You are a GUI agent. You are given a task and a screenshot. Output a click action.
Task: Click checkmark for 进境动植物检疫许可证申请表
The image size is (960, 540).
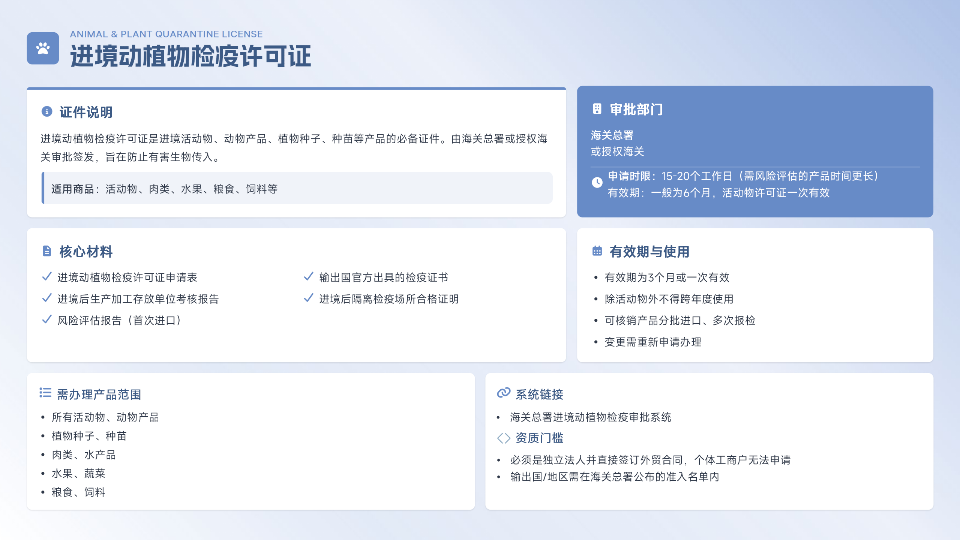(x=47, y=277)
